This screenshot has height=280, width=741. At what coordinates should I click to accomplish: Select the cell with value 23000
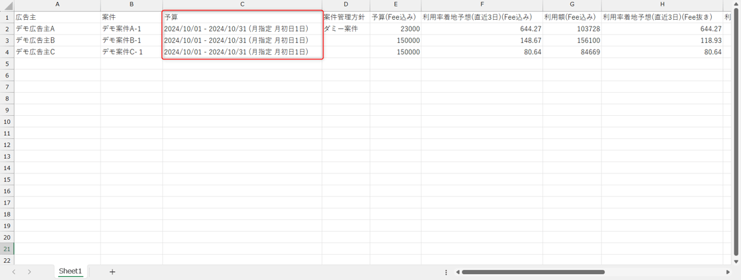pos(396,29)
